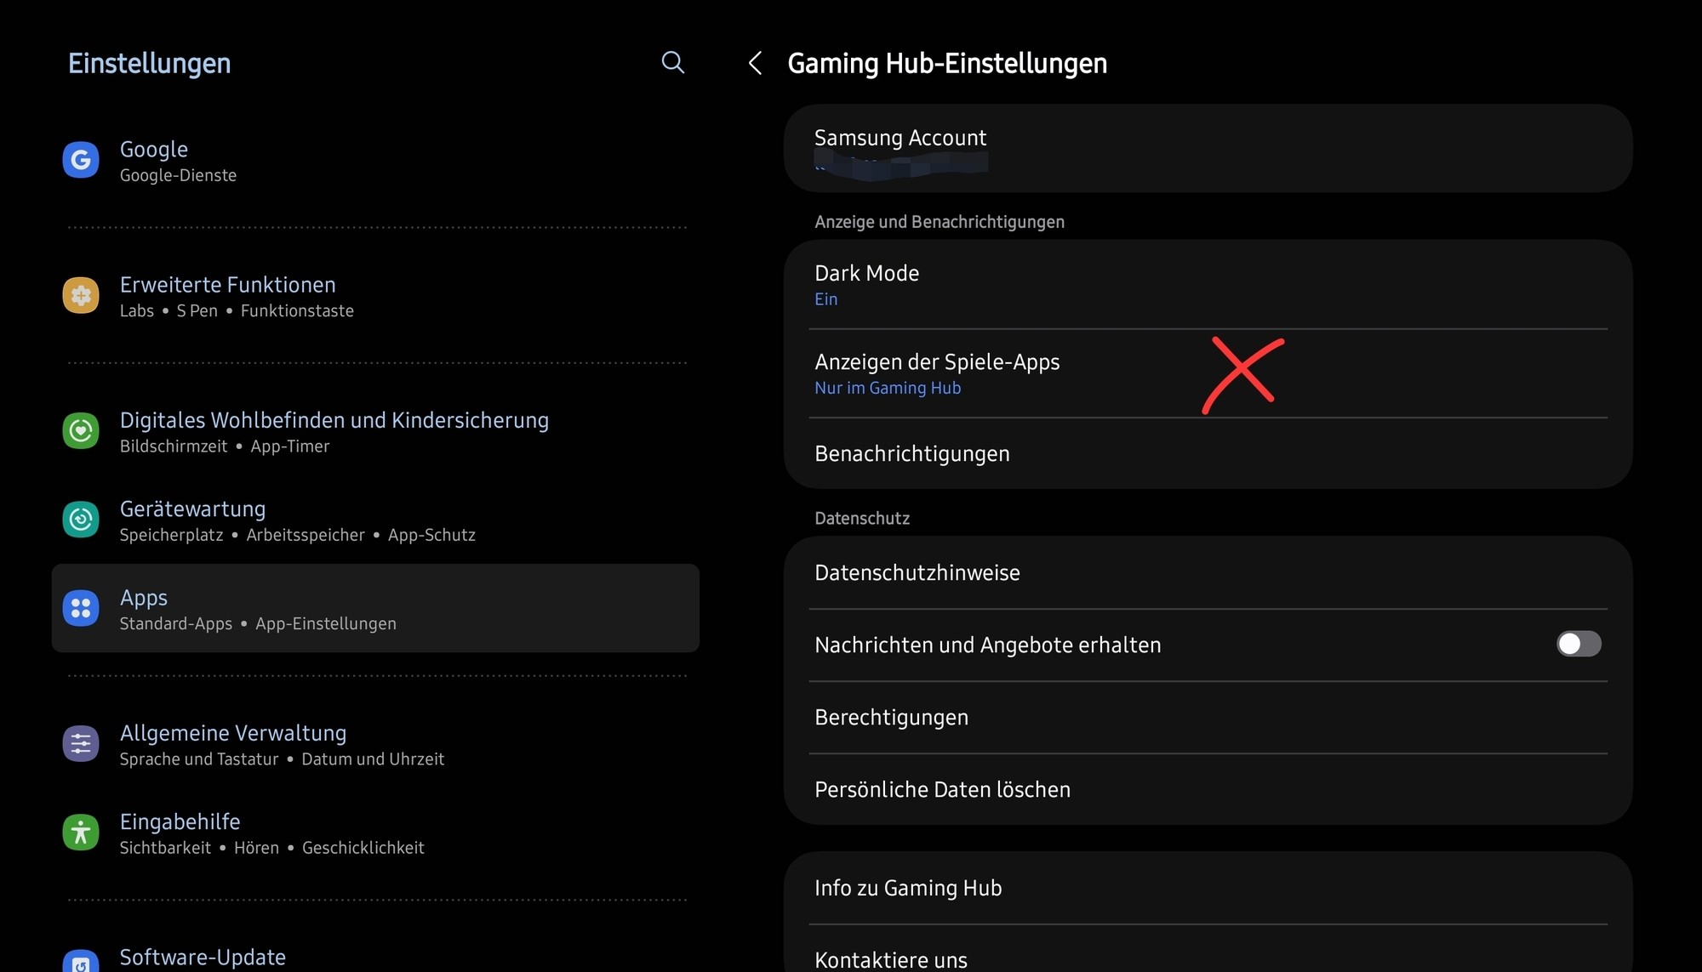Click the Digitales Wohlbefinden green icon

click(81, 431)
